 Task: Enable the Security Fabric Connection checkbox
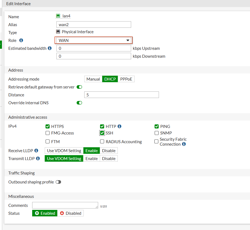click(156, 142)
